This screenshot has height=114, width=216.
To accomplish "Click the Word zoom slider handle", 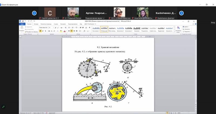I will (189, 113).
